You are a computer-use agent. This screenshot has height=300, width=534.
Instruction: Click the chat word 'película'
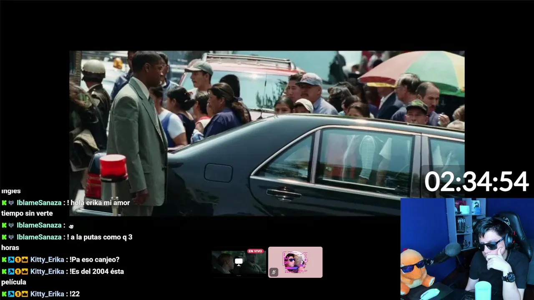pyautogui.click(x=14, y=282)
